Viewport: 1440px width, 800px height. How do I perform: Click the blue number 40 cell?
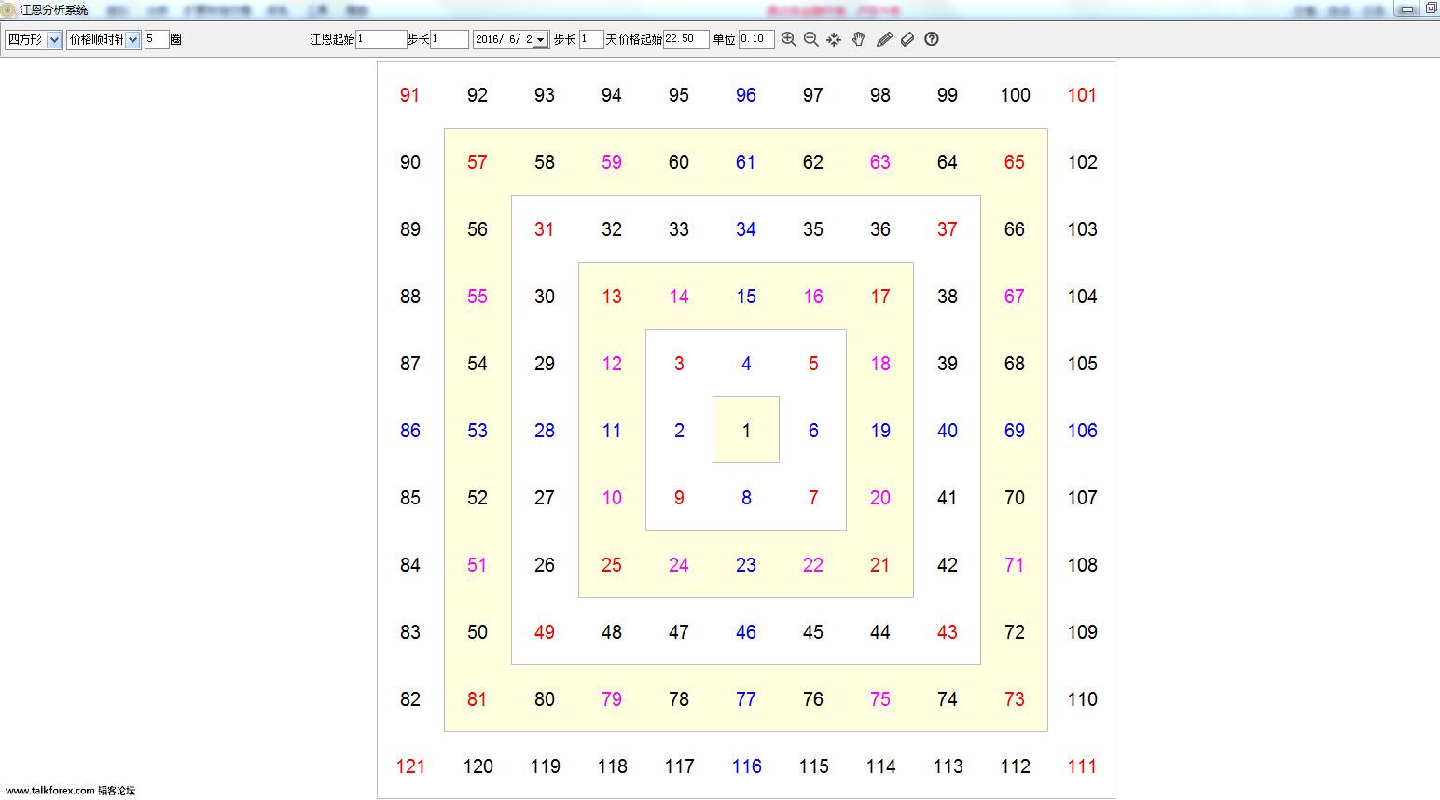point(948,431)
